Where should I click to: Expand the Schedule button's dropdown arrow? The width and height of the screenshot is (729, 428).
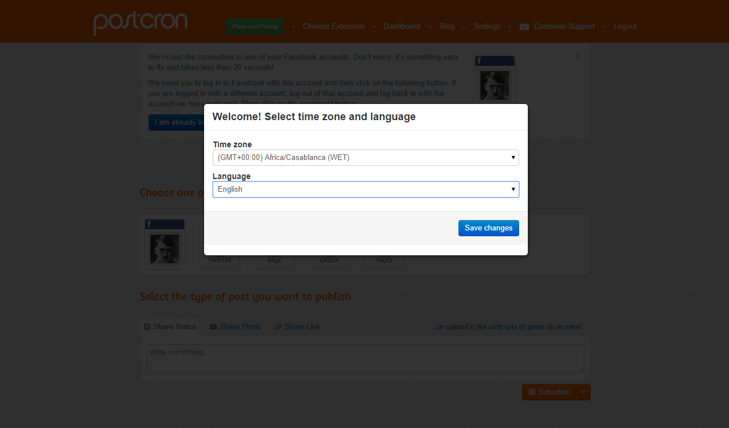pyautogui.click(x=583, y=392)
